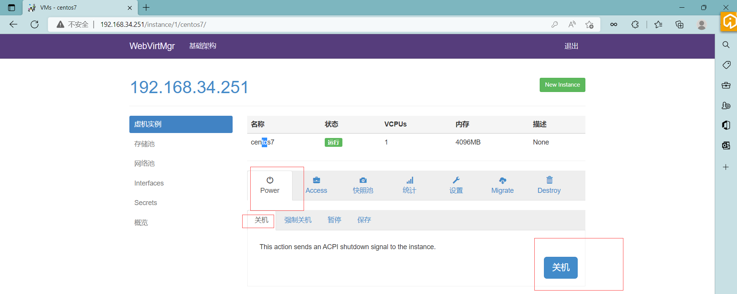The width and height of the screenshot is (737, 294).
Task: Click the 描述 column header
Action: pos(540,124)
